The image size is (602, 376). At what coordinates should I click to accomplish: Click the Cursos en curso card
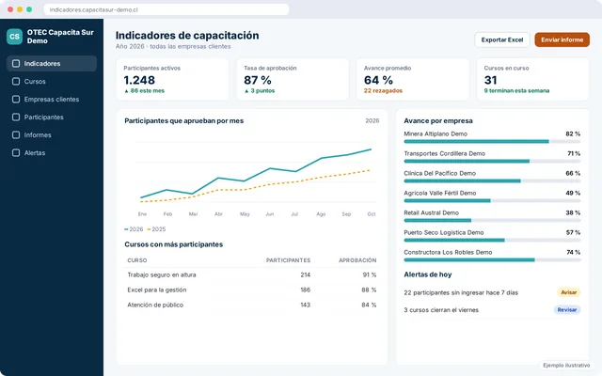[x=533, y=79]
